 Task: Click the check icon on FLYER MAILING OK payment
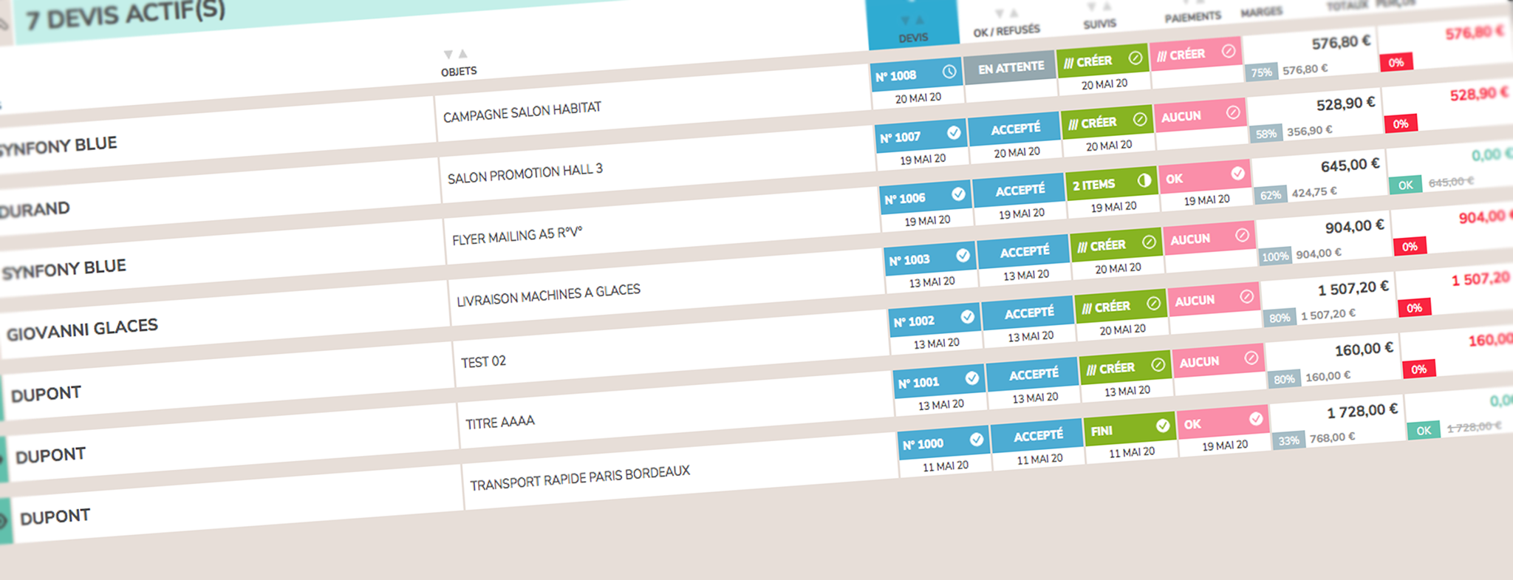point(1238,173)
